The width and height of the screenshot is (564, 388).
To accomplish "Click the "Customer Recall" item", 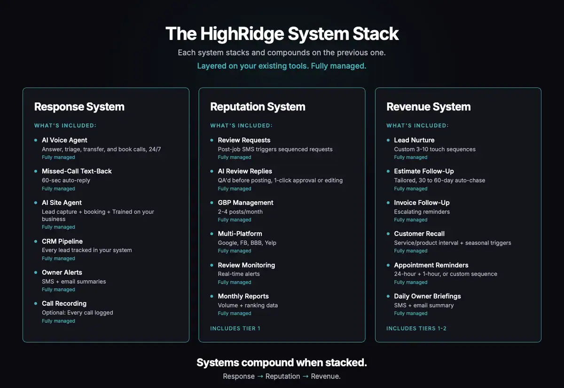I will point(419,234).
